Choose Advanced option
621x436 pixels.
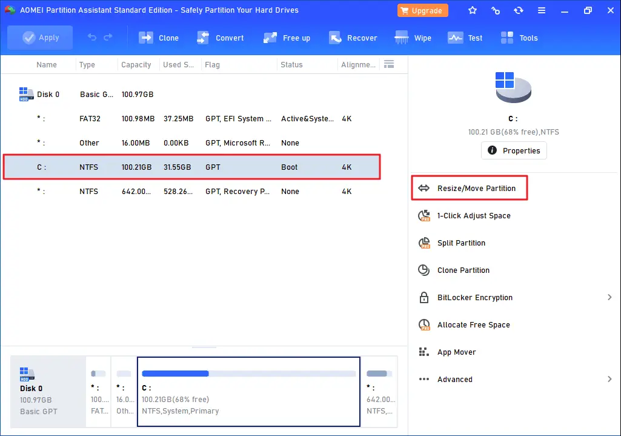[454, 380]
